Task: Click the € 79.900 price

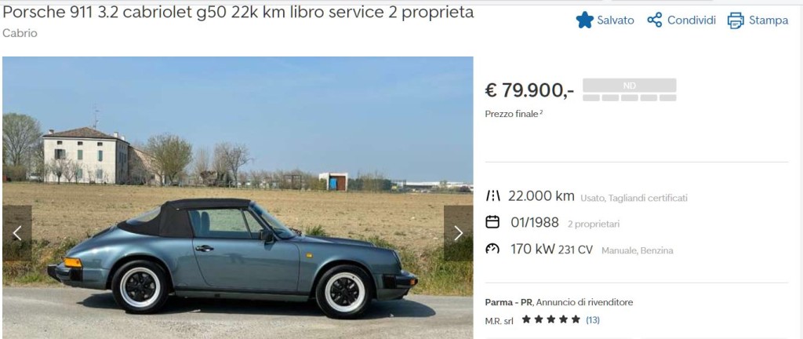Action: [x=529, y=90]
